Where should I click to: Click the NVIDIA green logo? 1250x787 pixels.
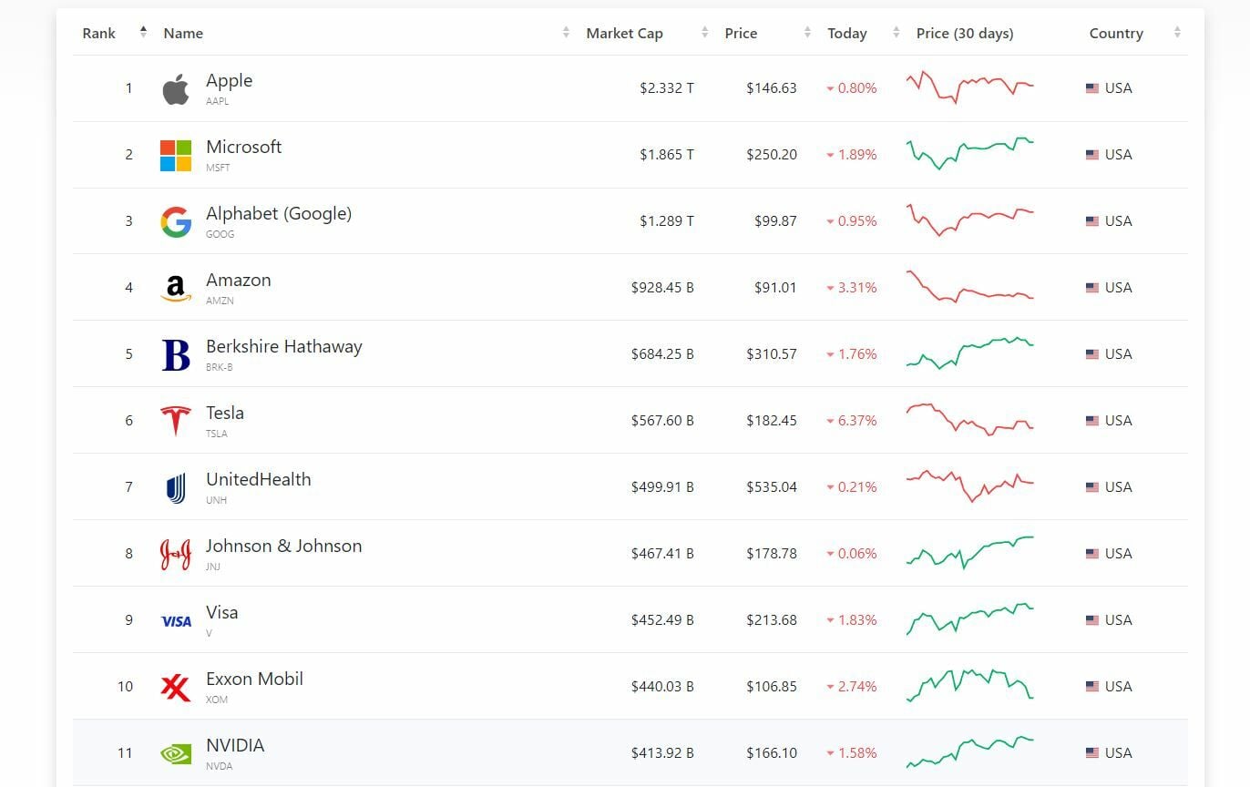176,754
